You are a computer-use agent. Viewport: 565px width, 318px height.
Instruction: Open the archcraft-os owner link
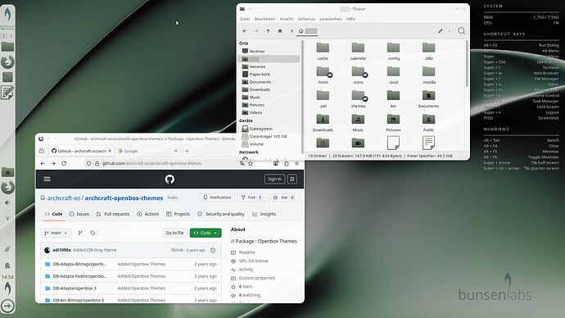(64, 198)
